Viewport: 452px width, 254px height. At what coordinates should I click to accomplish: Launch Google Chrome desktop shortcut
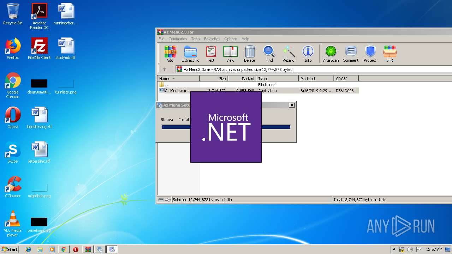click(x=13, y=85)
